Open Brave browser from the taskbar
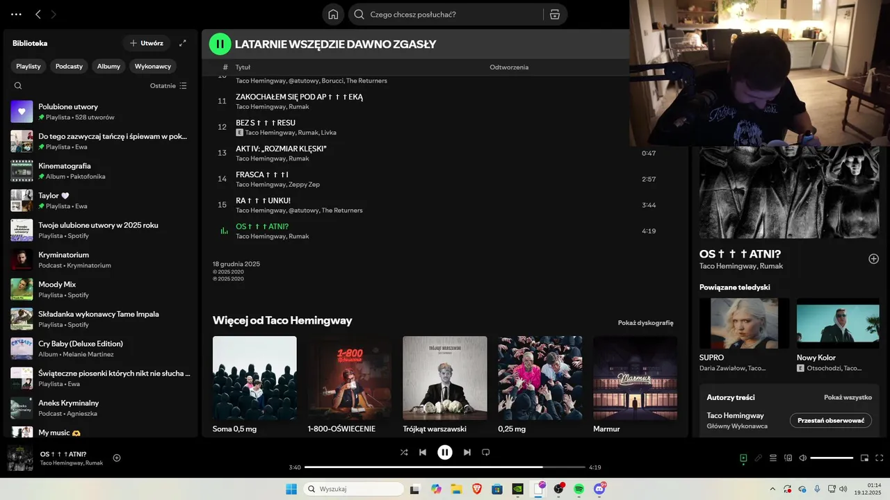 tap(477, 489)
